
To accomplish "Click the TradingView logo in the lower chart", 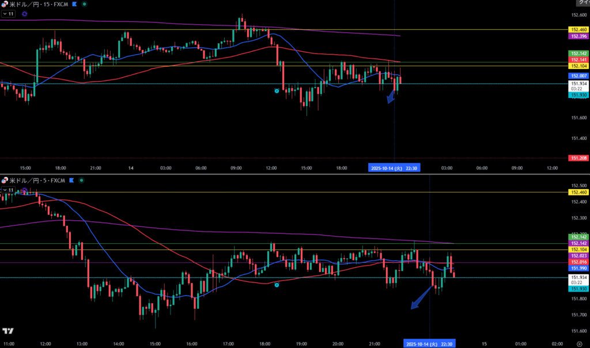I will pyautogui.click(x=8, y=331).
